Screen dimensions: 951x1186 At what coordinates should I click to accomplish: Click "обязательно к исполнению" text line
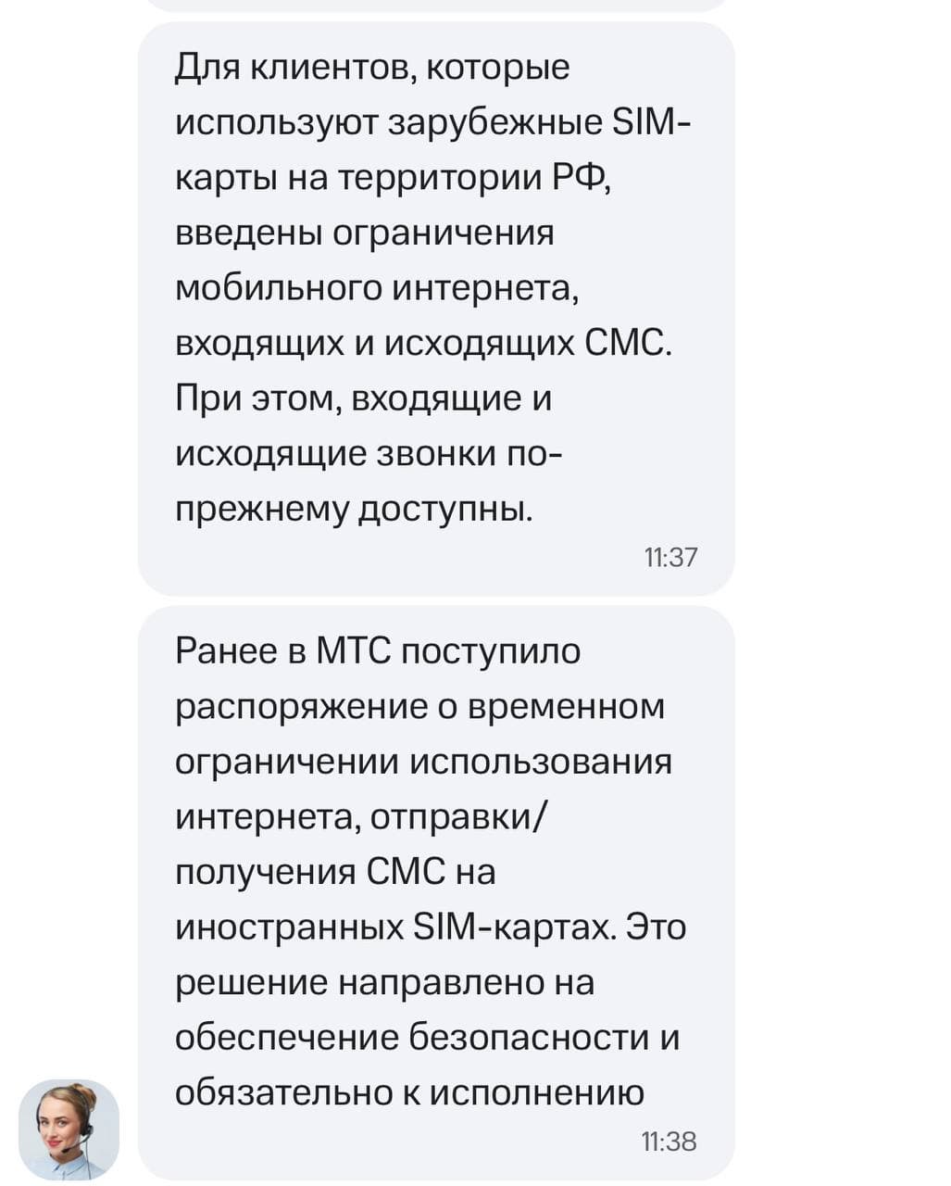[409, 1093]
